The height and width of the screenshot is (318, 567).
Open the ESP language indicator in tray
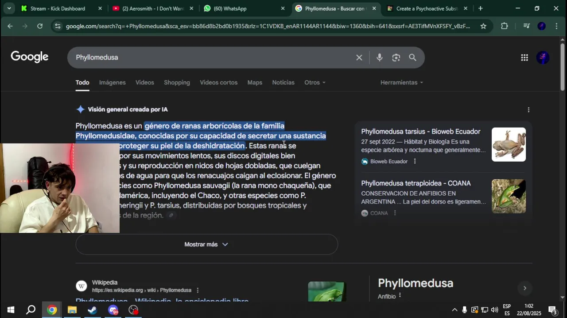[507, 310]
